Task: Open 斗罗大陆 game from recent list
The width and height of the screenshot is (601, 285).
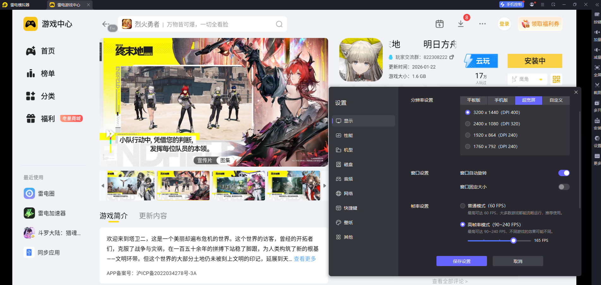Action: (52, 233)
